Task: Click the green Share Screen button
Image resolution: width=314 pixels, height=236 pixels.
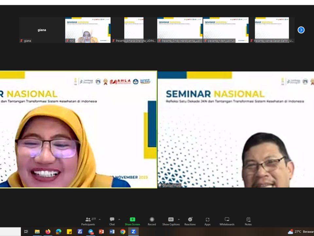Action: point(132,219)
